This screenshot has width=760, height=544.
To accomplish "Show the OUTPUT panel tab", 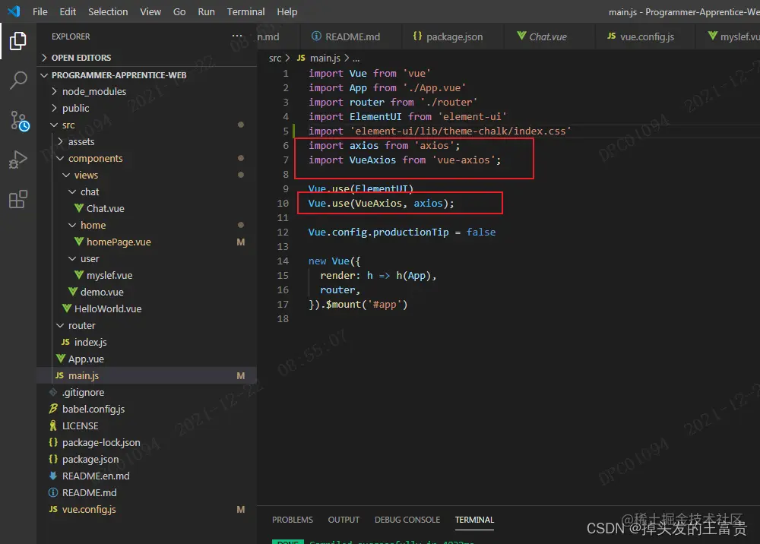I will 344,520.
